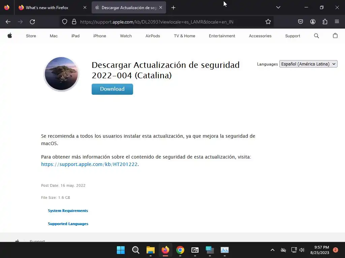
Task: Save page to Pocket
Action: pyautogui.click(x=300, y=22)
